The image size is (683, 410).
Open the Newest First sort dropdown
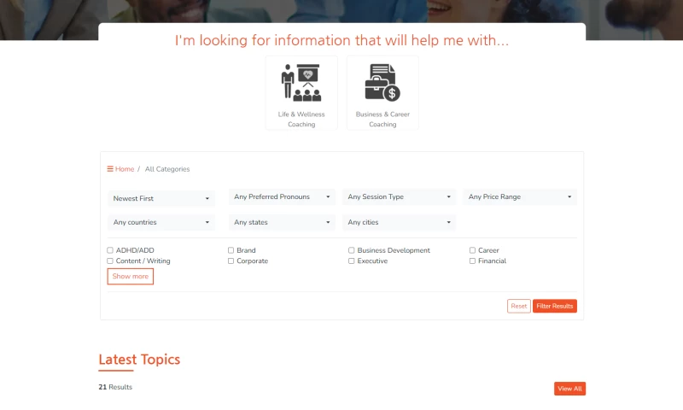click(161, 198)
